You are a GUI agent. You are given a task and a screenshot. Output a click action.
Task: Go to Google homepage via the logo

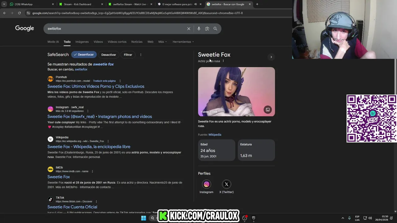point(25,28)
